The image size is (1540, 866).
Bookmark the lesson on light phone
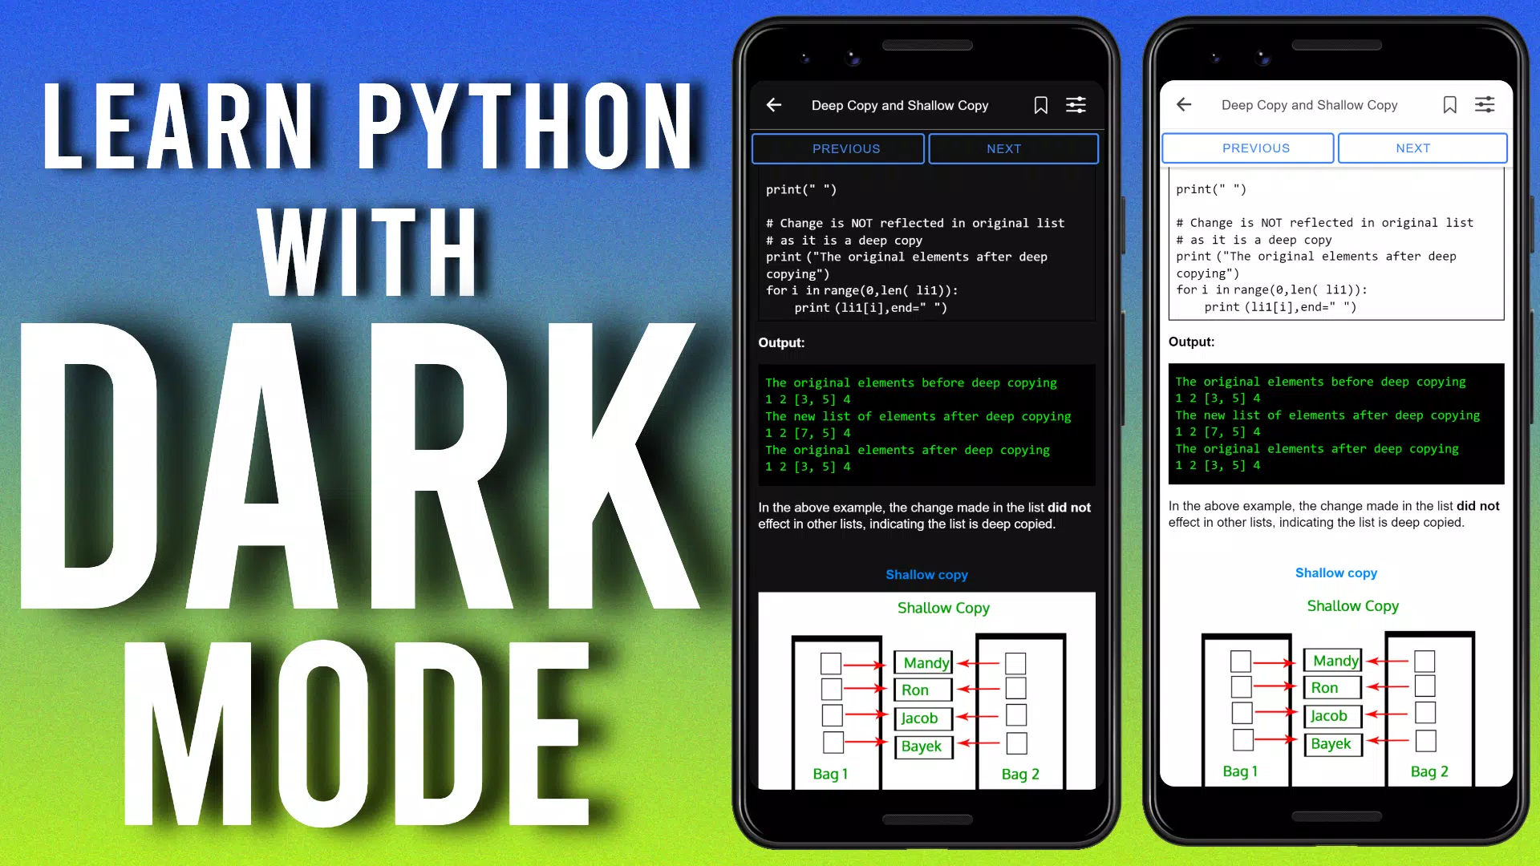pyautogui.click(x=1449, y=105)
